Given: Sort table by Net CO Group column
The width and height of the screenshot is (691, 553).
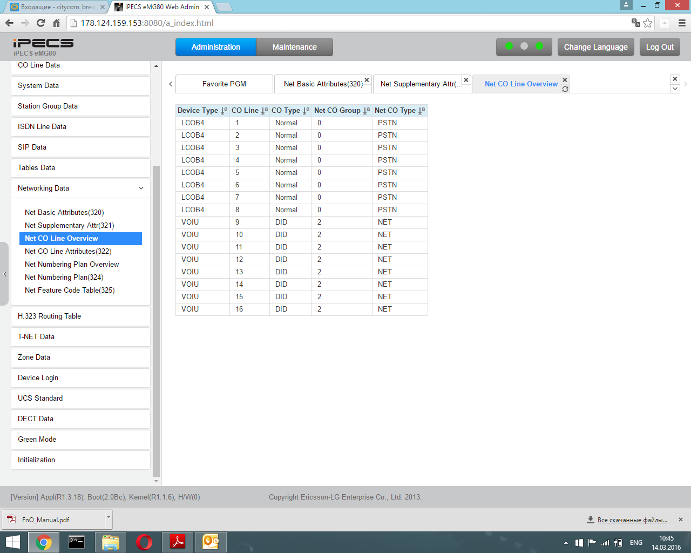Looking at the screenshot, I should click(367, 111).
